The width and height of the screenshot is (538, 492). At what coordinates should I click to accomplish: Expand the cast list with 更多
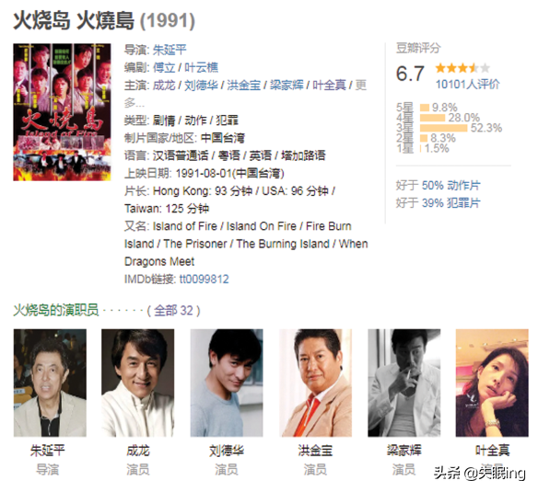pos(360,85)
